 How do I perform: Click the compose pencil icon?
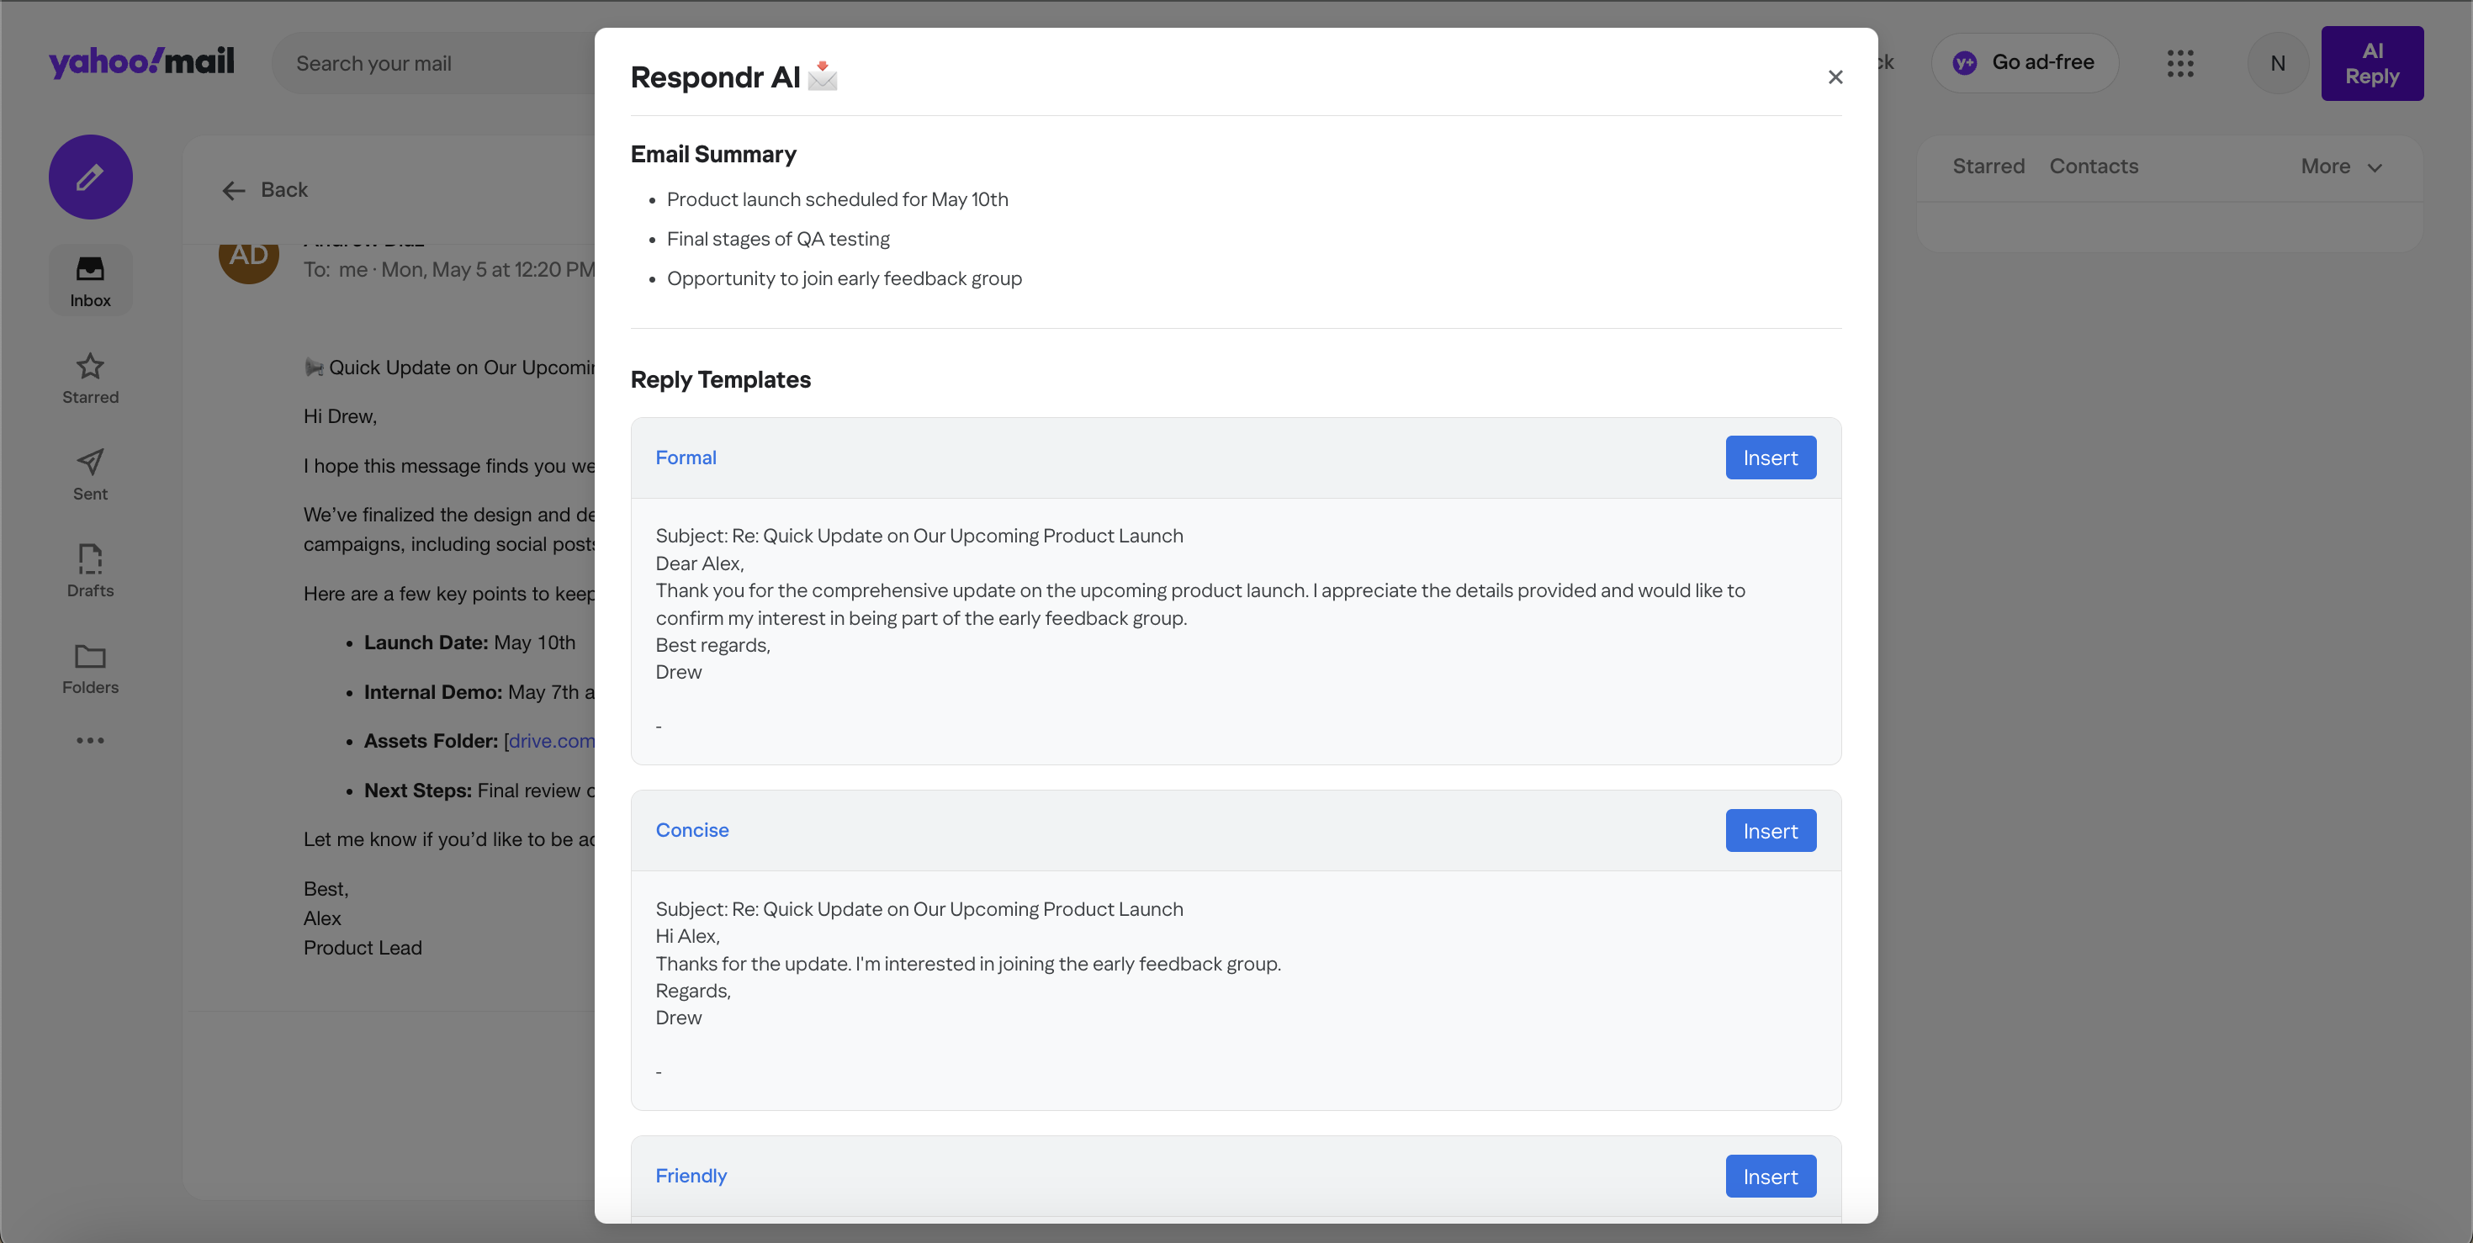(x=90, y=177)
